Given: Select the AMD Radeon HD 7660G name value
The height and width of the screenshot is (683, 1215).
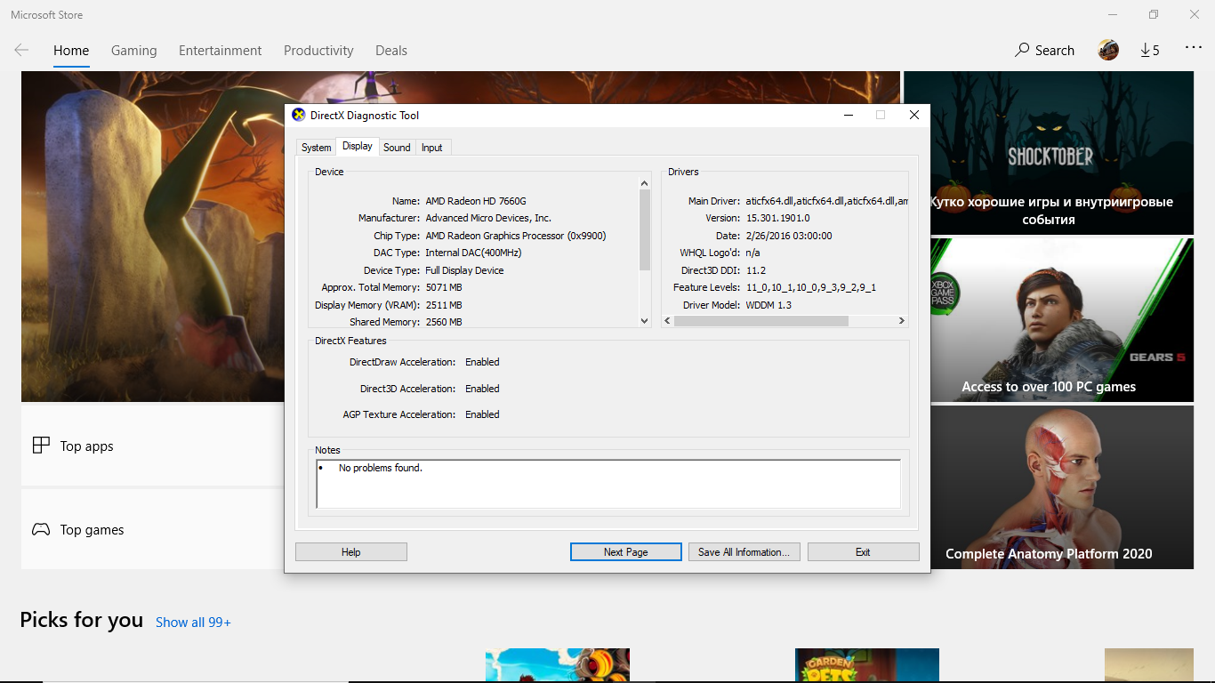Looking at the screenshot, I should 476,201.
